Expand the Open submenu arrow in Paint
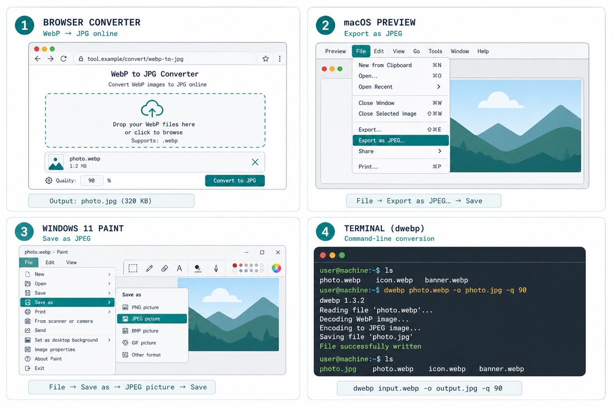 point(109,283)
